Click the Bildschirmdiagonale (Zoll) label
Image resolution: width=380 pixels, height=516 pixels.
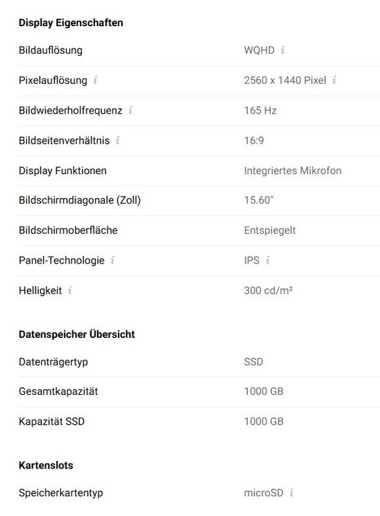click(80, 200)
